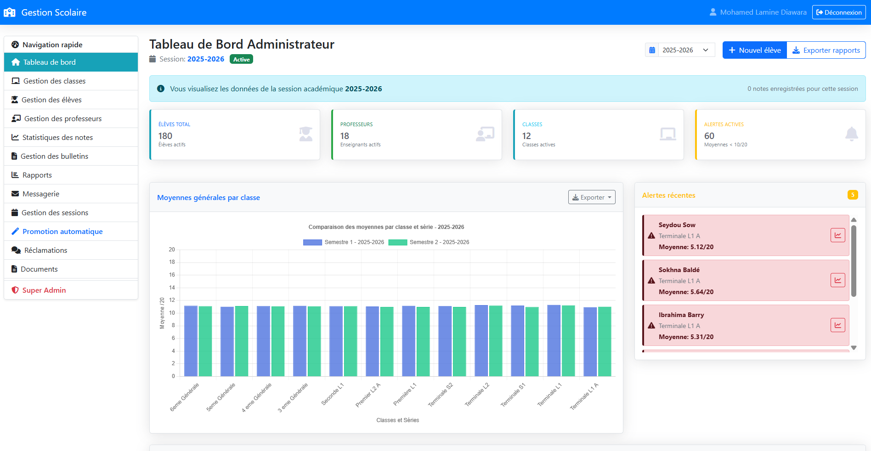Go to Statistiques des notes
Screen dimensions: 871x451
[71, 137]
